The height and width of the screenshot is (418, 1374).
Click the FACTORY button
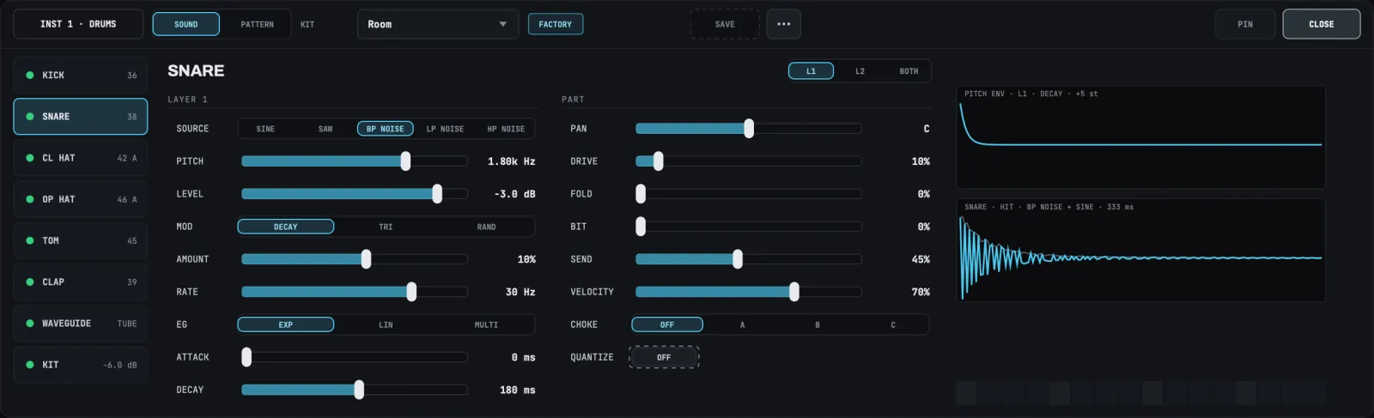[x=555, y=24]
